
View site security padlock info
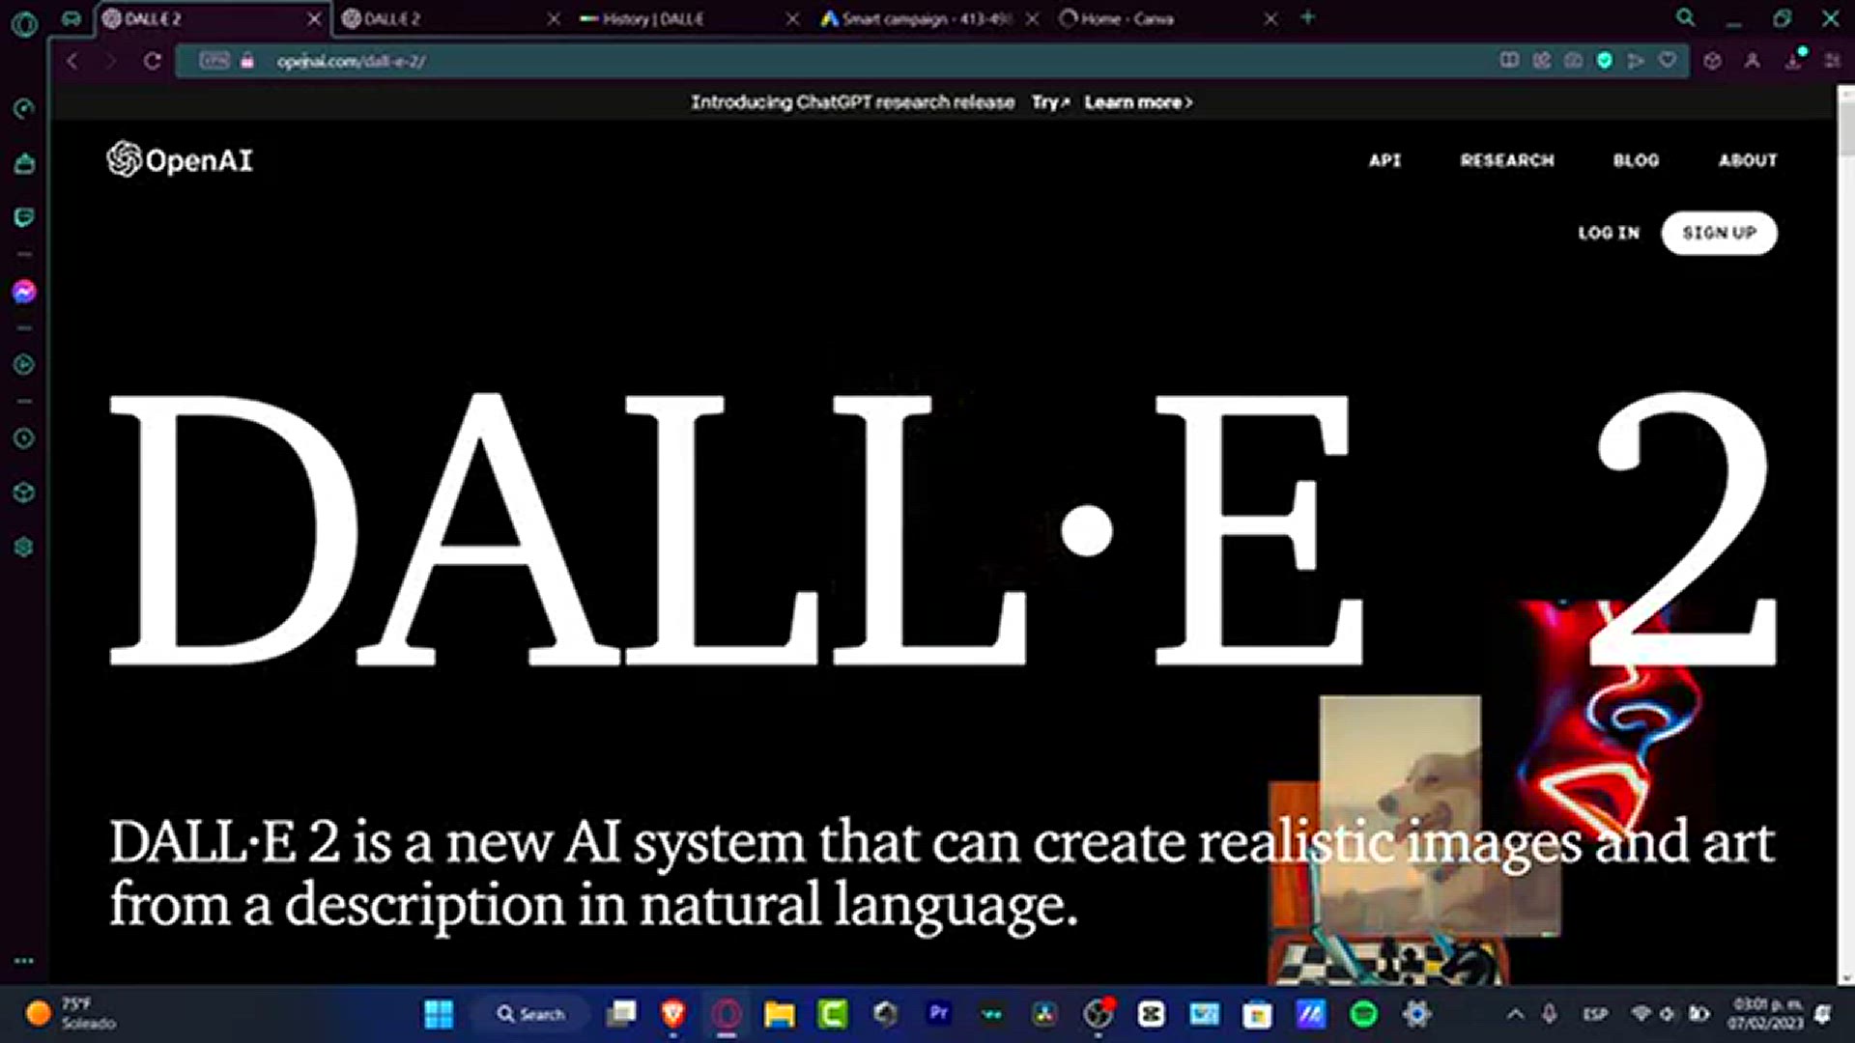[247, 61]
